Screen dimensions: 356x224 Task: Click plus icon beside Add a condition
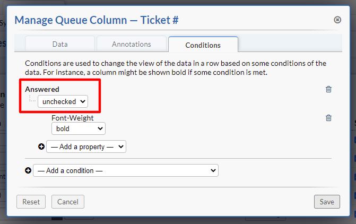(x=28, y=170)
